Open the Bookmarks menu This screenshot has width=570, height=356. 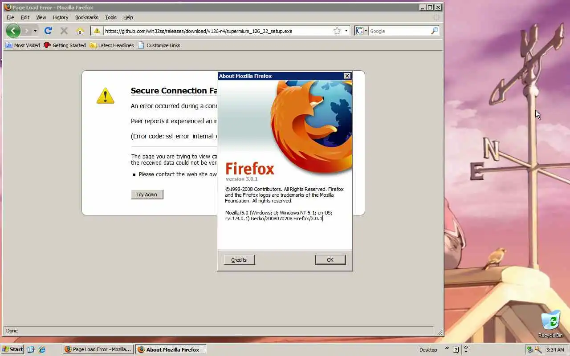[x=86, y=17]
